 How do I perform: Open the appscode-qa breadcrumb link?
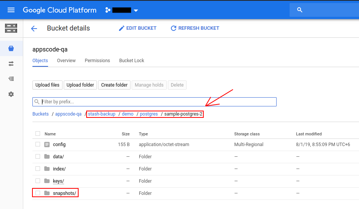point(68,114)
